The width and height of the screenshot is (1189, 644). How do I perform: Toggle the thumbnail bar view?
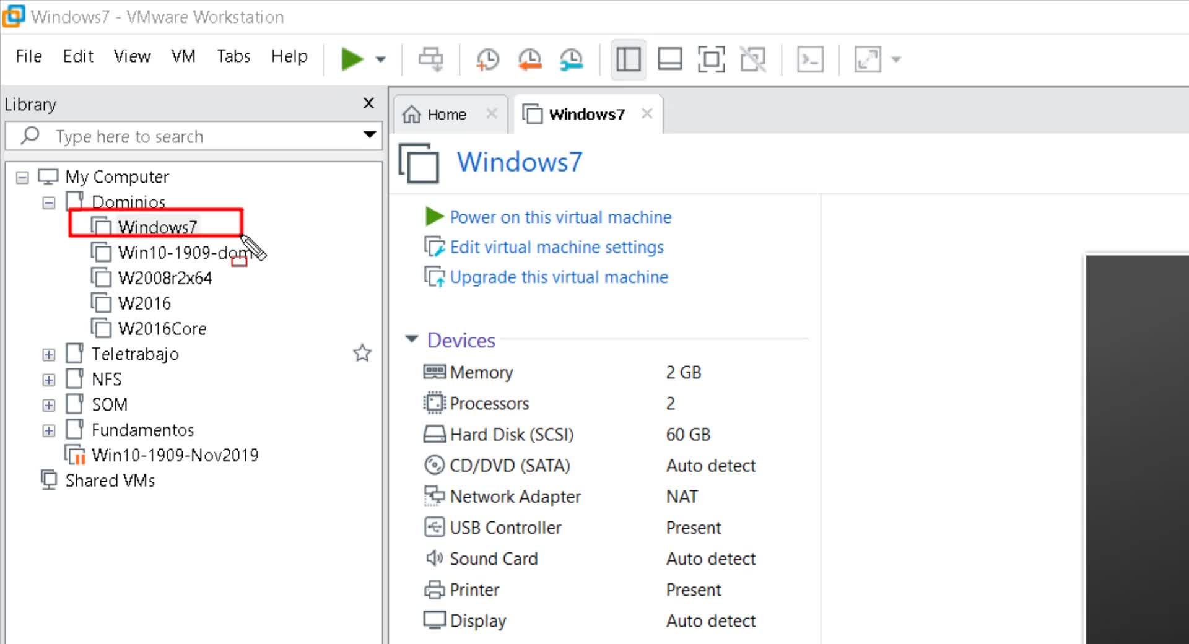pyautogui.click(x=669, y=59)
